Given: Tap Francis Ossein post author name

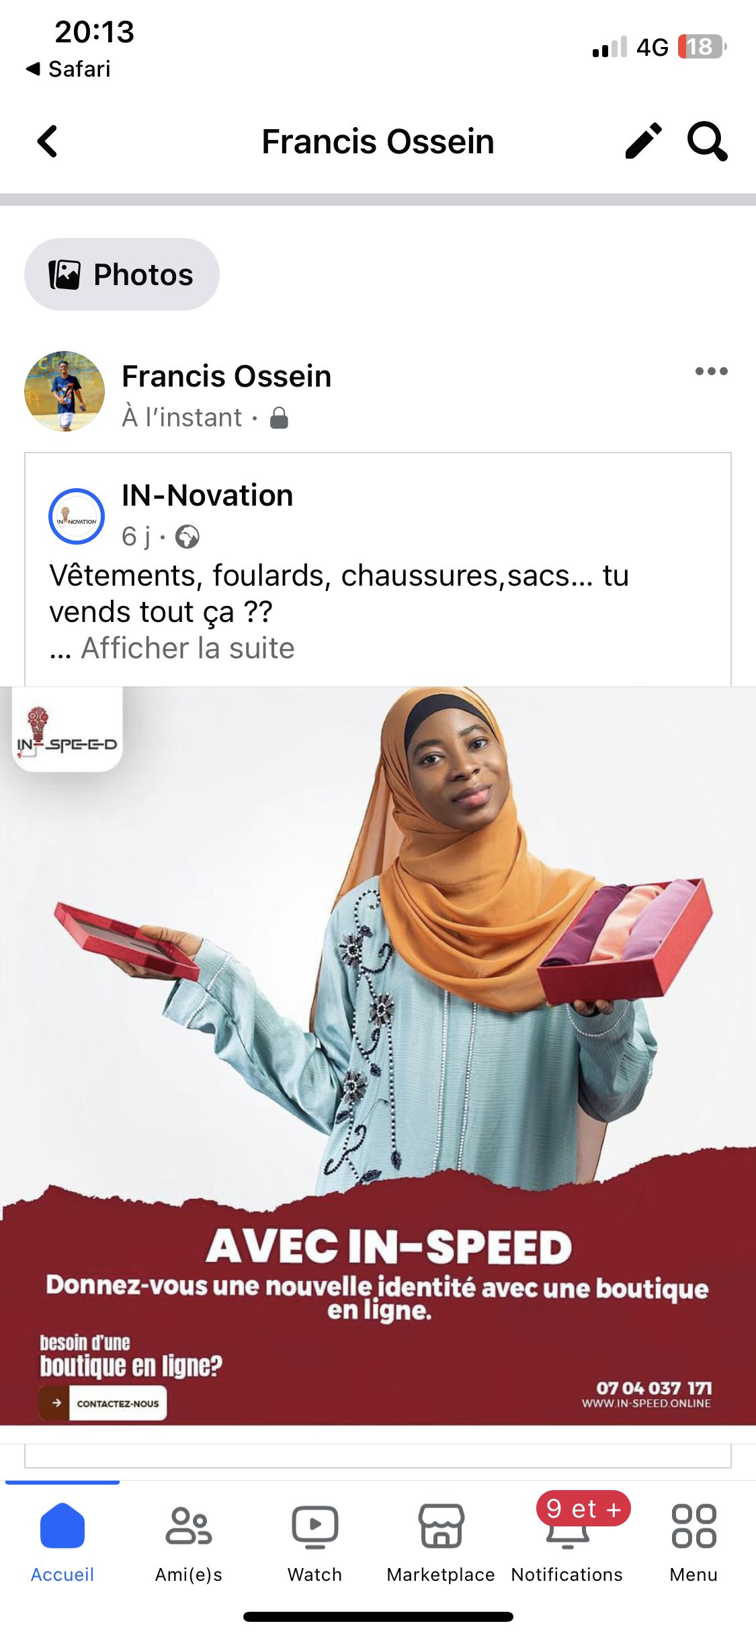Looking at the screenshot, I should click(226, 376).
